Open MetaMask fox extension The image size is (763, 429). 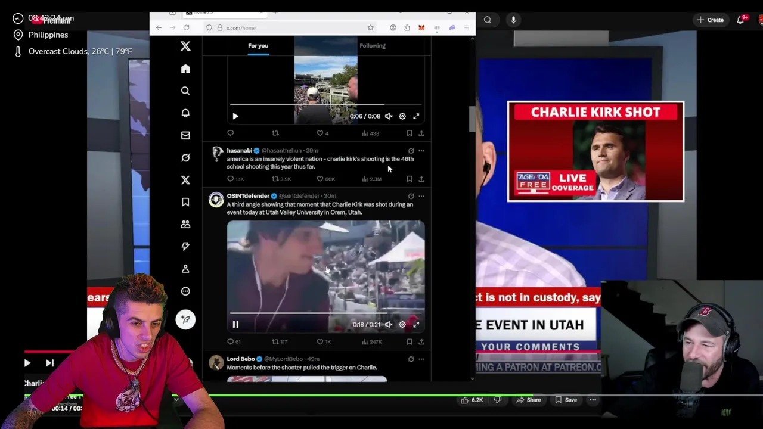pyautogui.click(x=421, y=27)
